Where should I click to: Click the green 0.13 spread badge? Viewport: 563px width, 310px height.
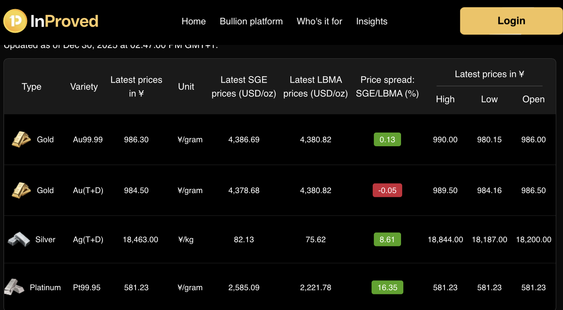(x=387, y=139)
